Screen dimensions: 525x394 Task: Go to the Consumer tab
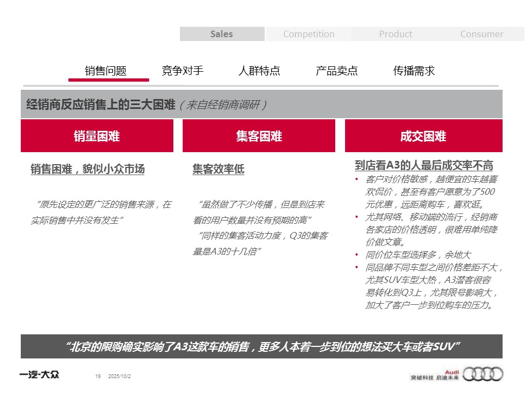[x=481, y=34]
